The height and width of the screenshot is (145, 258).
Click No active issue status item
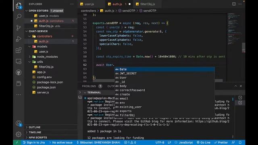click(61, 142)
